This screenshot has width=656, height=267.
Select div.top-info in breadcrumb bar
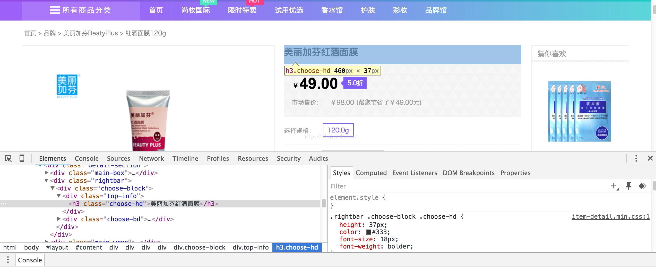tap(251, 247)
